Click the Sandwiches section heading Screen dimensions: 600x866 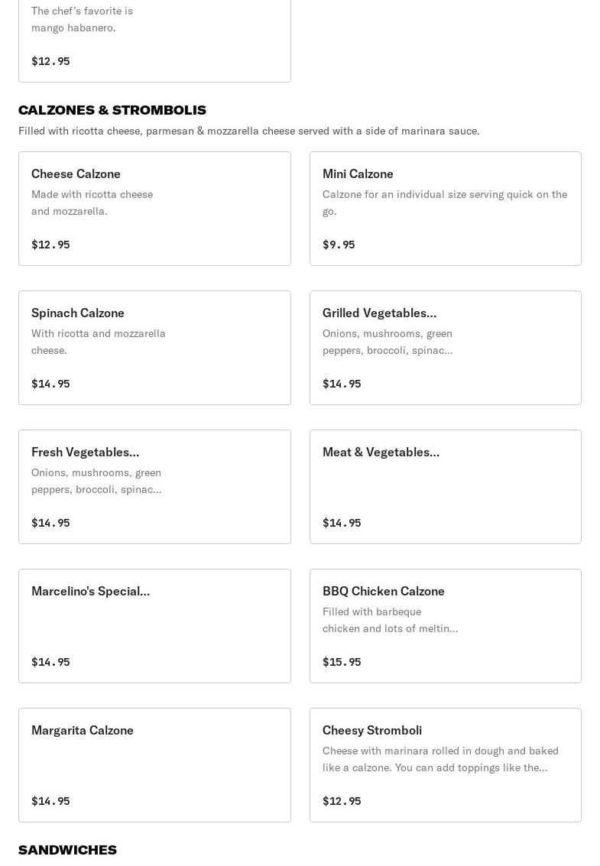click(x=67, y=849)
